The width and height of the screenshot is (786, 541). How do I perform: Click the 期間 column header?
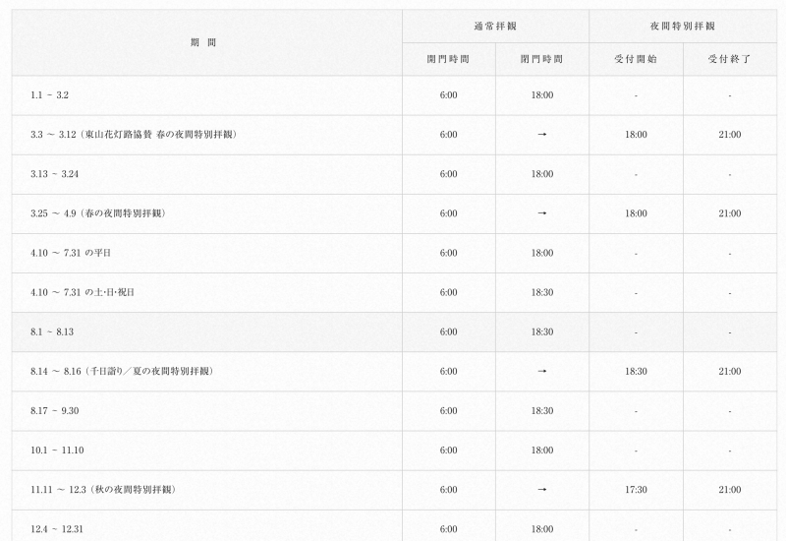[204, 43]
